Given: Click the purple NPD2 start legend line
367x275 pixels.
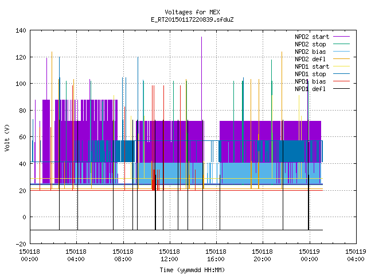Looking at the screenshot, I should (341, 37).
